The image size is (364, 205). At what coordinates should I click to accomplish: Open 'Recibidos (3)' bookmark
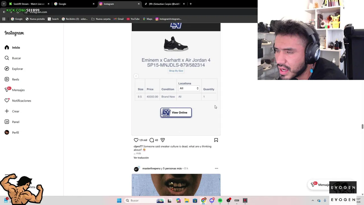[75, 19]
